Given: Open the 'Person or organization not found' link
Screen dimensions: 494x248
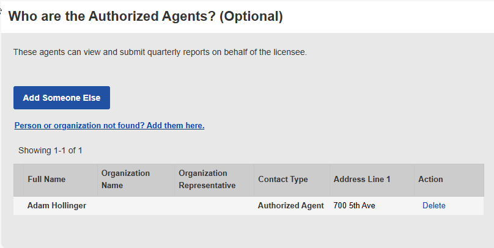Looking at the screenshot, I should (109, 126).
